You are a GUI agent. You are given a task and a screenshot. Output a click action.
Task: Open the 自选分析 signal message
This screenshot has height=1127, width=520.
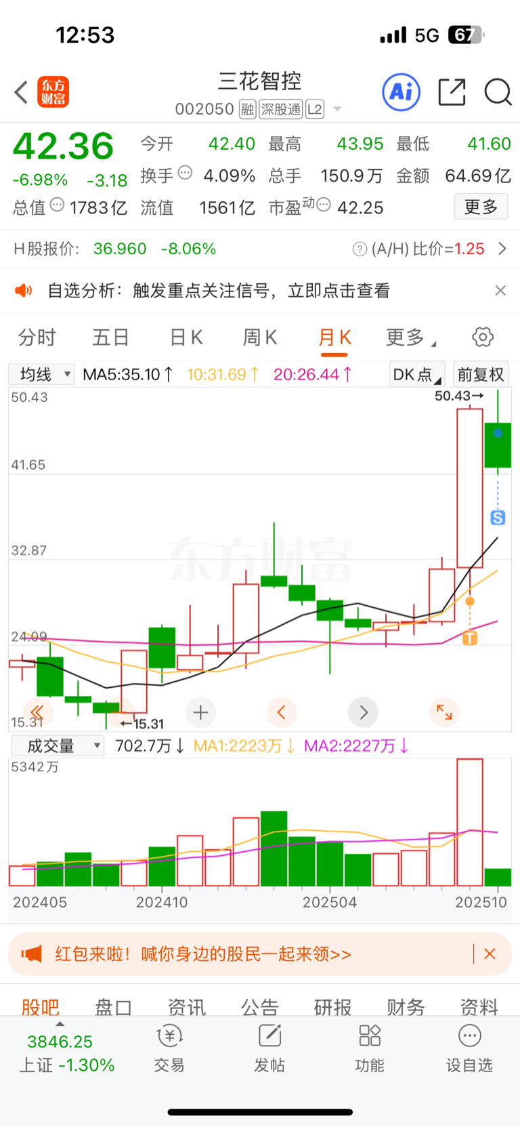[219, 291]
